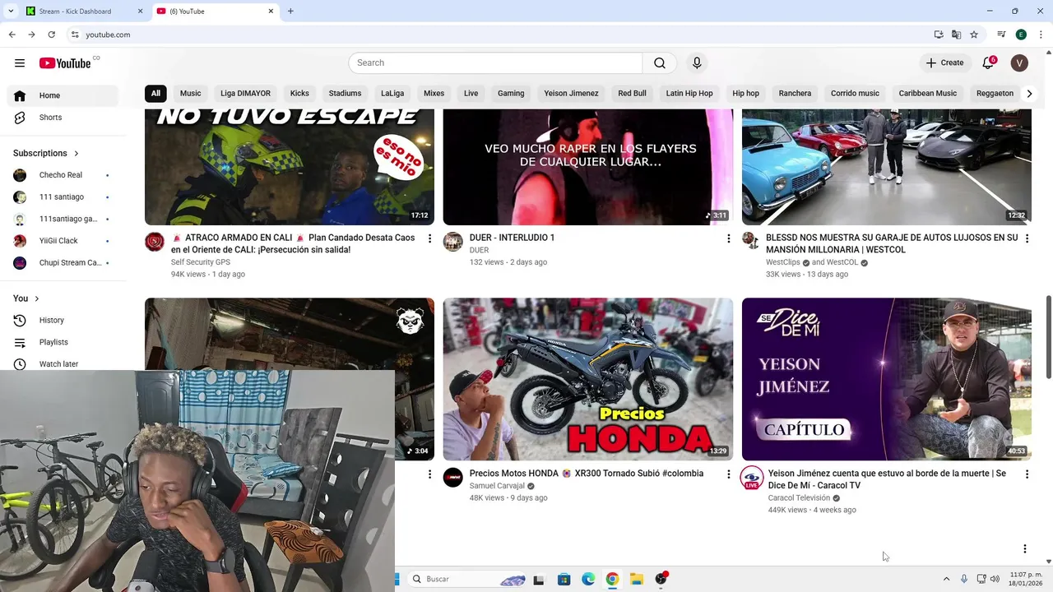Click the DUER - INTERLUDIO 1 title
The height and width of the screenshot is (592, 1053).
512,238
